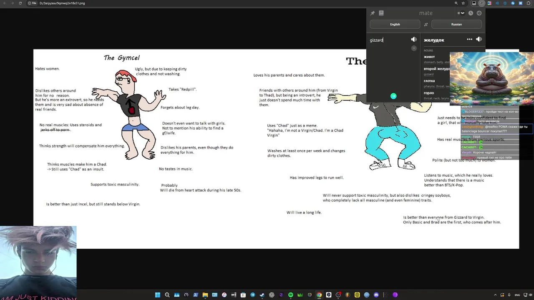Open Mate phrasebook book icon
This screenshot has width=534, height=300.
click(381, 13)
